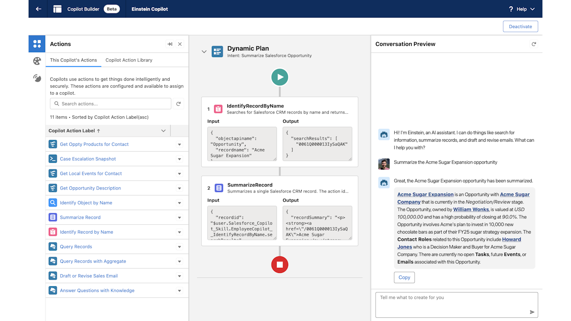Expand the Help menu
Image resolution: width=571 pixels, height=321 pixels.
tap(533, 9)
